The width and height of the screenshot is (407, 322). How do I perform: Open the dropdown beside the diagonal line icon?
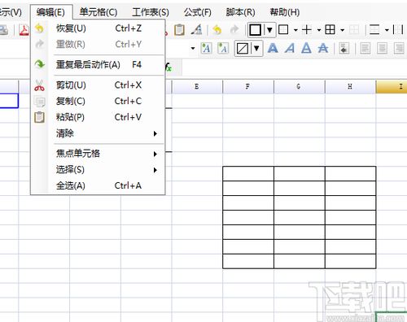click(256, 49)
